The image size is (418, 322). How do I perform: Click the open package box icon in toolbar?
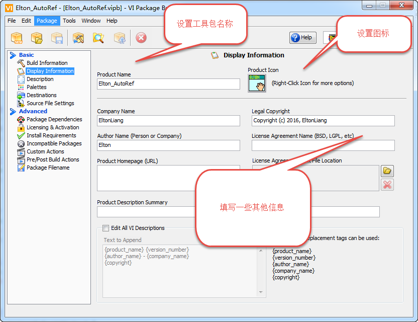[37, 38]
